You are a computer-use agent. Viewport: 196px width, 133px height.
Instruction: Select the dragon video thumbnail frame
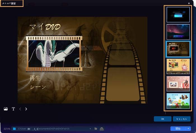tap(54, 54)
